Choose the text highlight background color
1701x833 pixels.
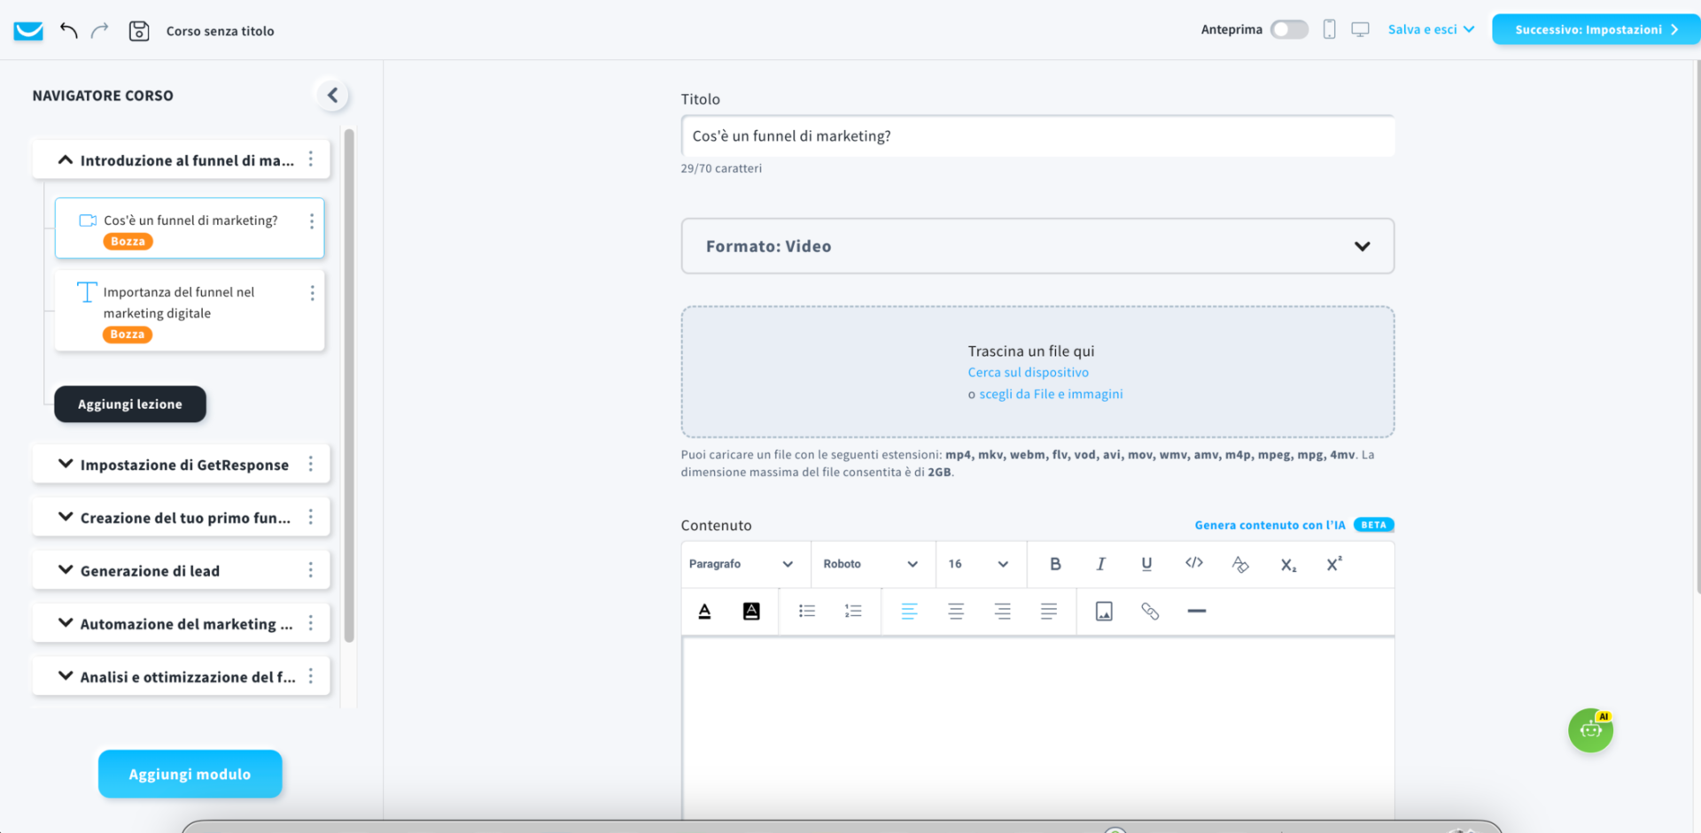[750, 611]
